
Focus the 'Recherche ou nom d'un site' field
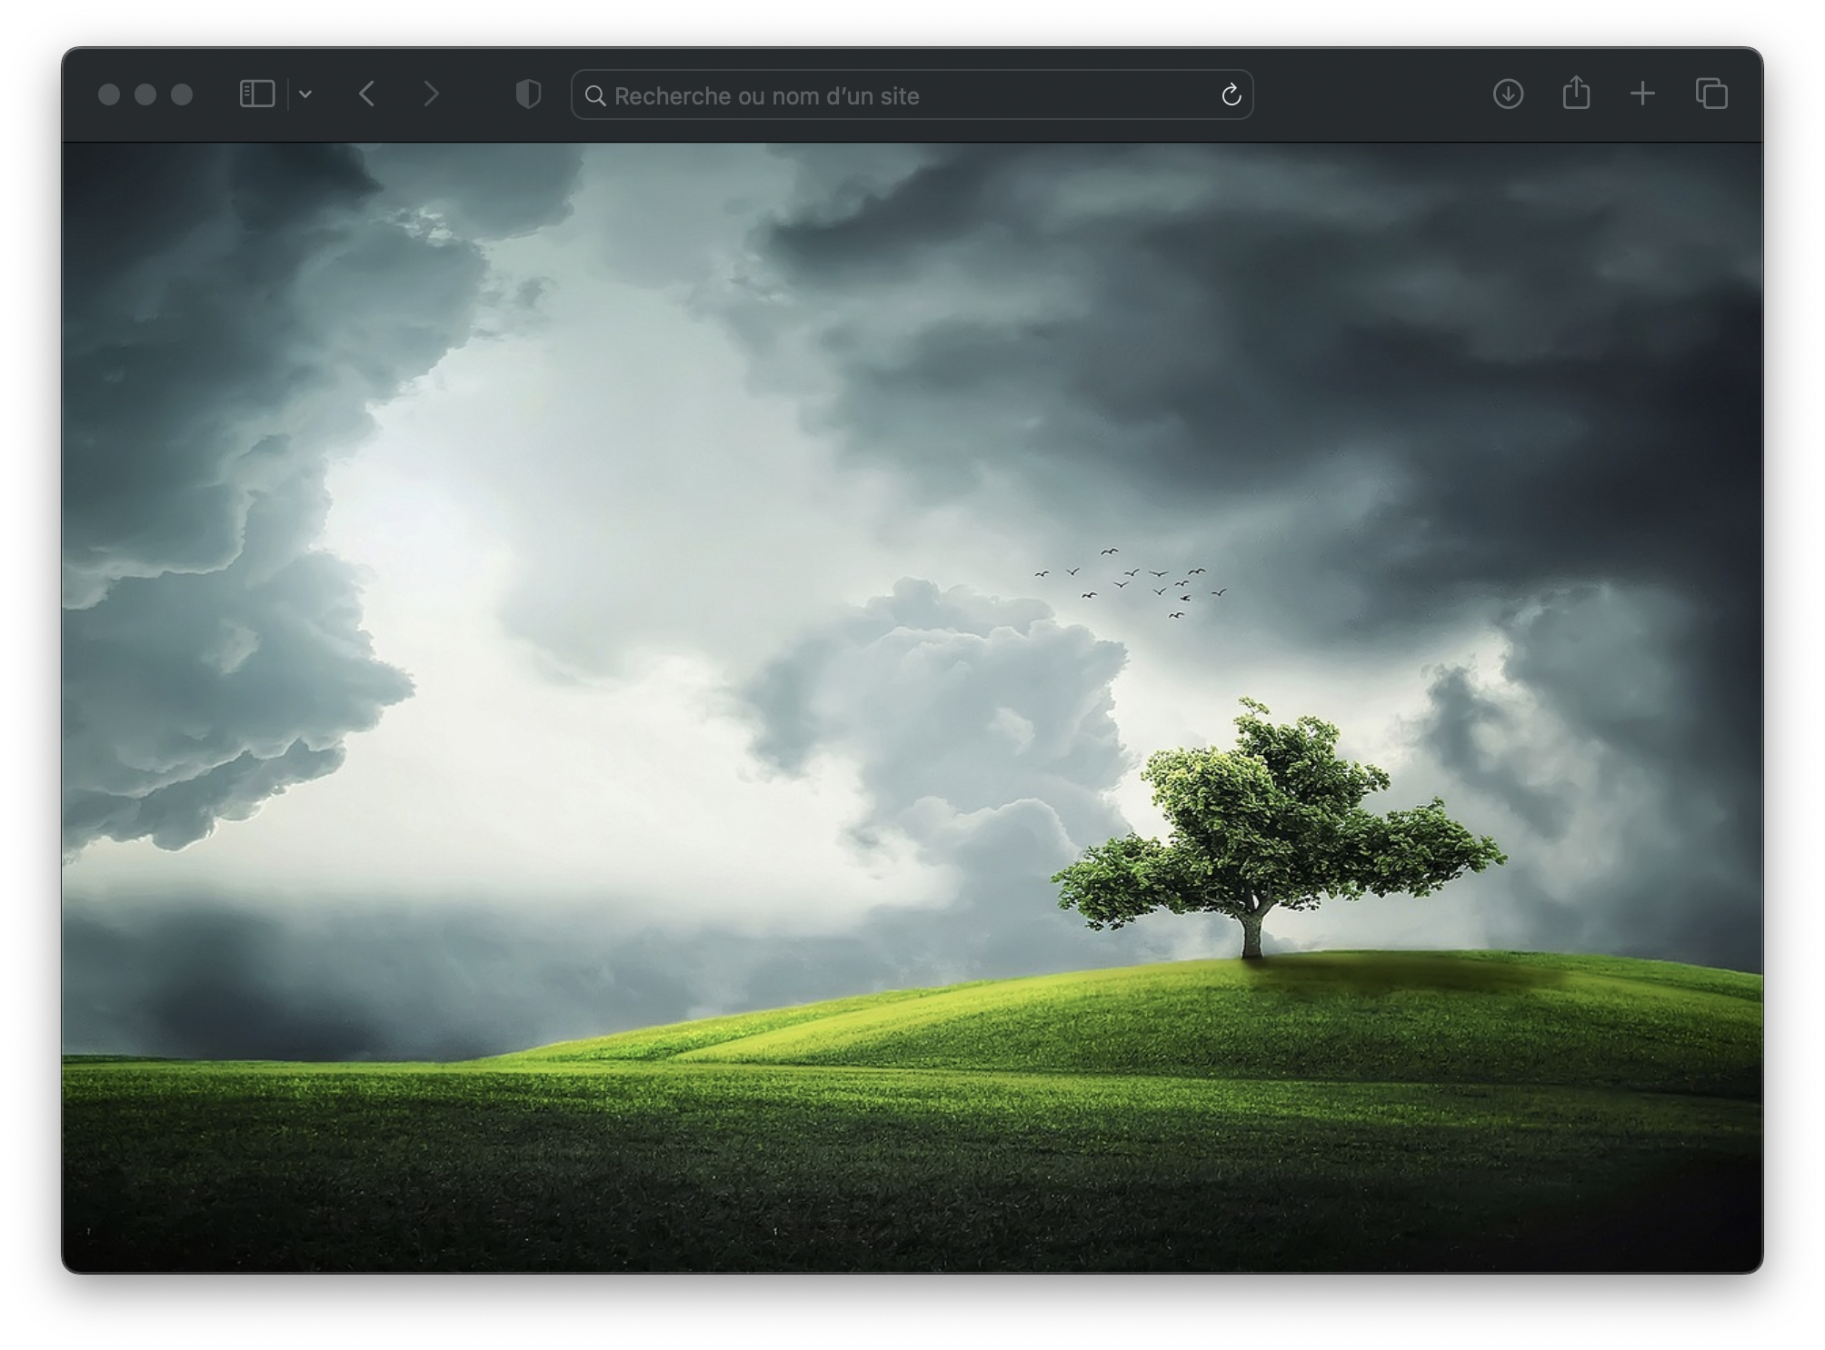[x=912, y=95]
